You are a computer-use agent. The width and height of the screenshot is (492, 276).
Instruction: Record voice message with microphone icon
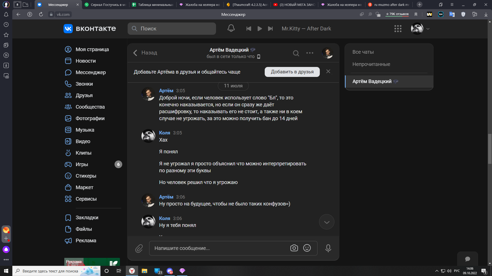(328, 248)
